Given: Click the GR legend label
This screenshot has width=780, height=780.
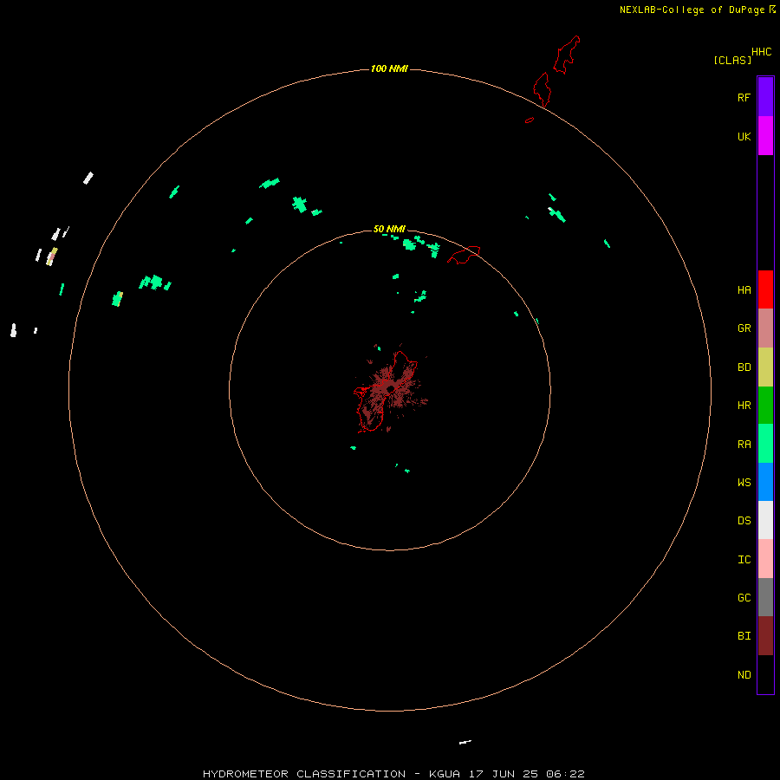Looking at the screenshot, I should coord(744,328).
